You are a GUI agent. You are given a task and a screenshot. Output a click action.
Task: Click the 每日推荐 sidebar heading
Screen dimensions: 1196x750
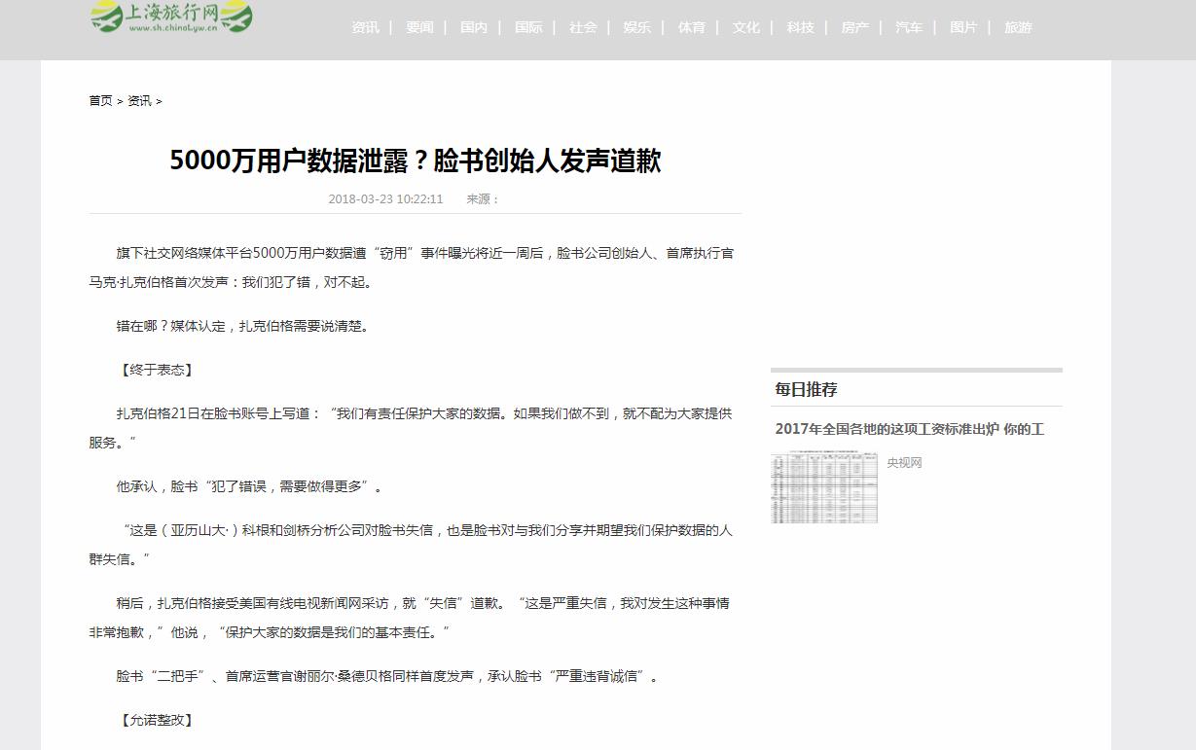(x=806, y=389)
